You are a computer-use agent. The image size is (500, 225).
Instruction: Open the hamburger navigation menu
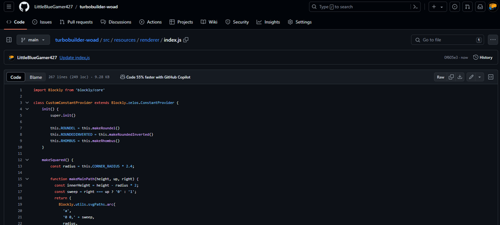pyautogui.click(x=9, y=7)
